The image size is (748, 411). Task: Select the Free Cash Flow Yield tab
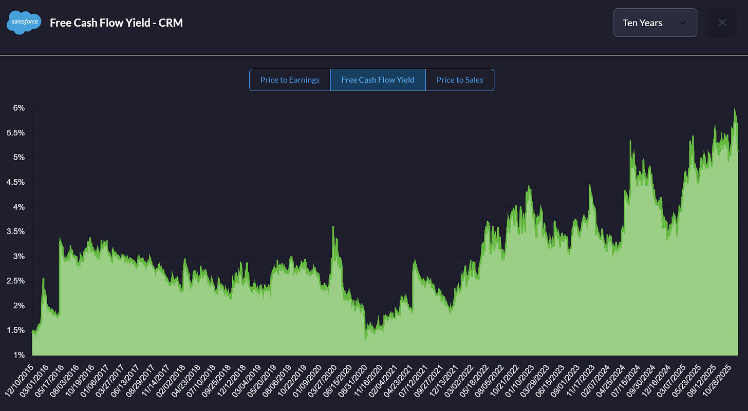[378, 80]
